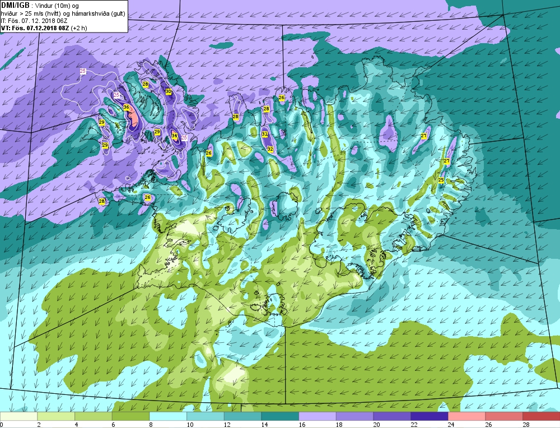
Task: Click the yellow 36 gust label
Action: click(126, 107)
